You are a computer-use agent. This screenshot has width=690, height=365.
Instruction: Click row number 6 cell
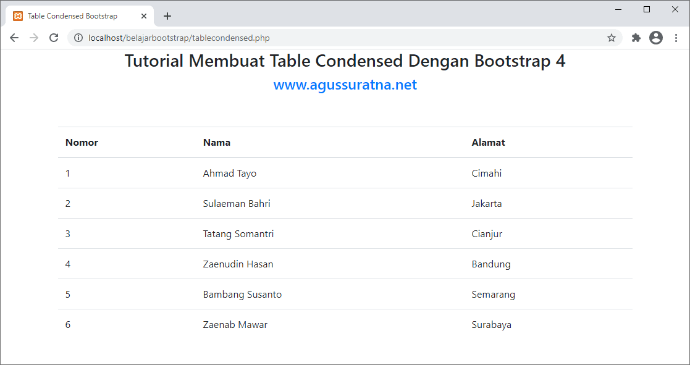tap(68, 325)
